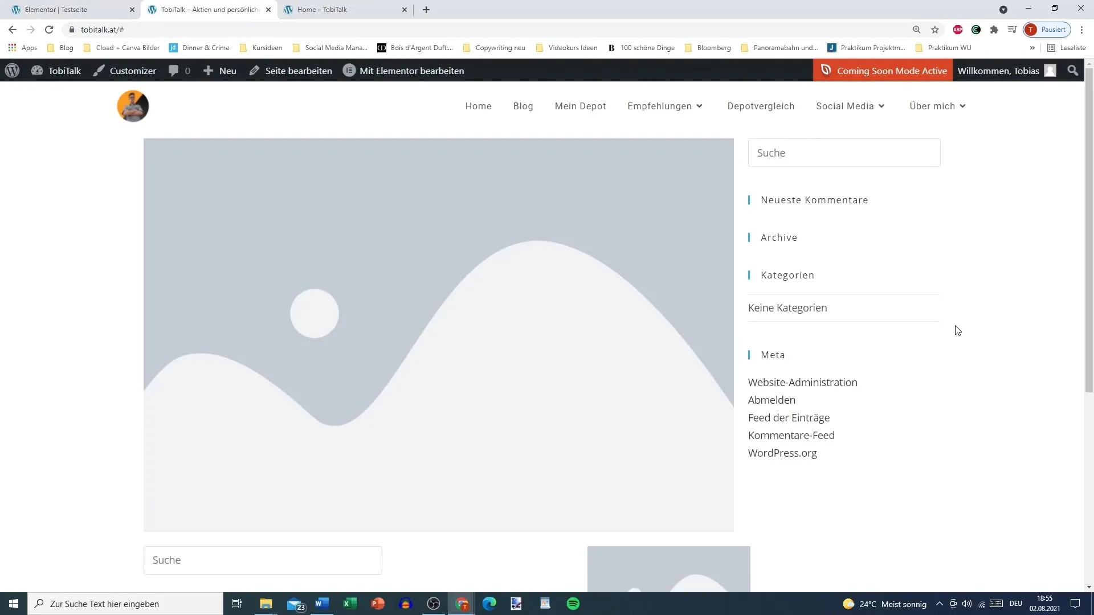Viewport: 1094px width, 615px height.
Task: Click the lower Suche search field
Action: point(263,560)
